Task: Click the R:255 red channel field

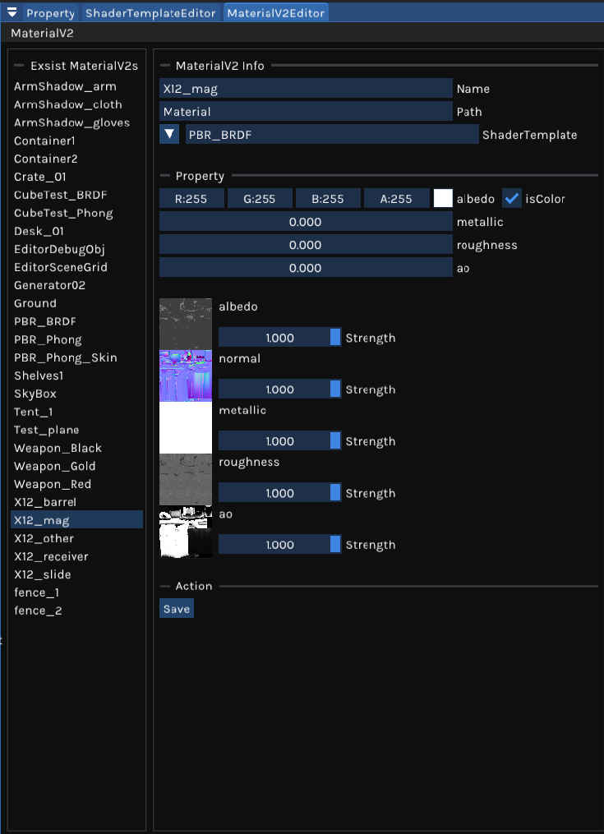Action: (x=191, y=198)
